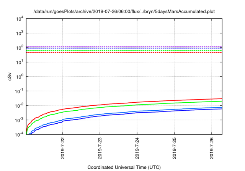
Task: Click the dashed purple horizontal limit line
Action: point(124,47)
